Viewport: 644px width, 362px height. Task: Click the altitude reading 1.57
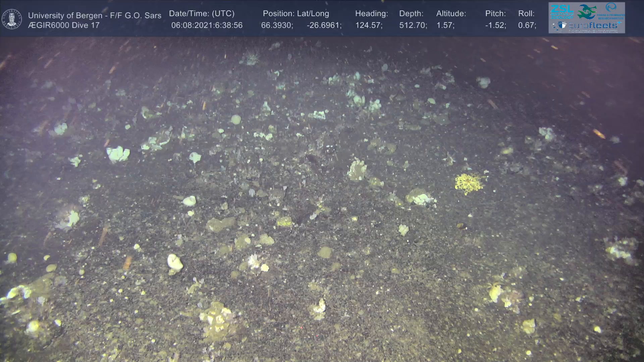(445, 25)
